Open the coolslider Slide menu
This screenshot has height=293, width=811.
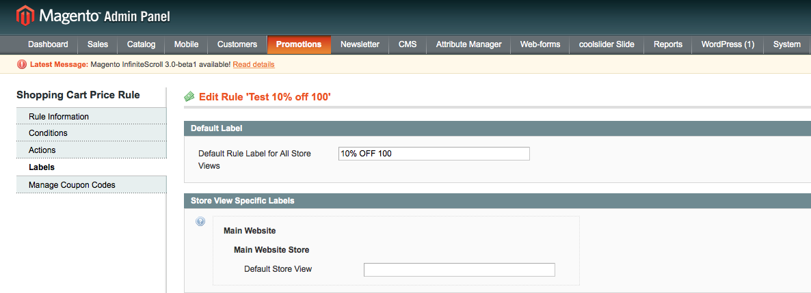click(607, 44)
